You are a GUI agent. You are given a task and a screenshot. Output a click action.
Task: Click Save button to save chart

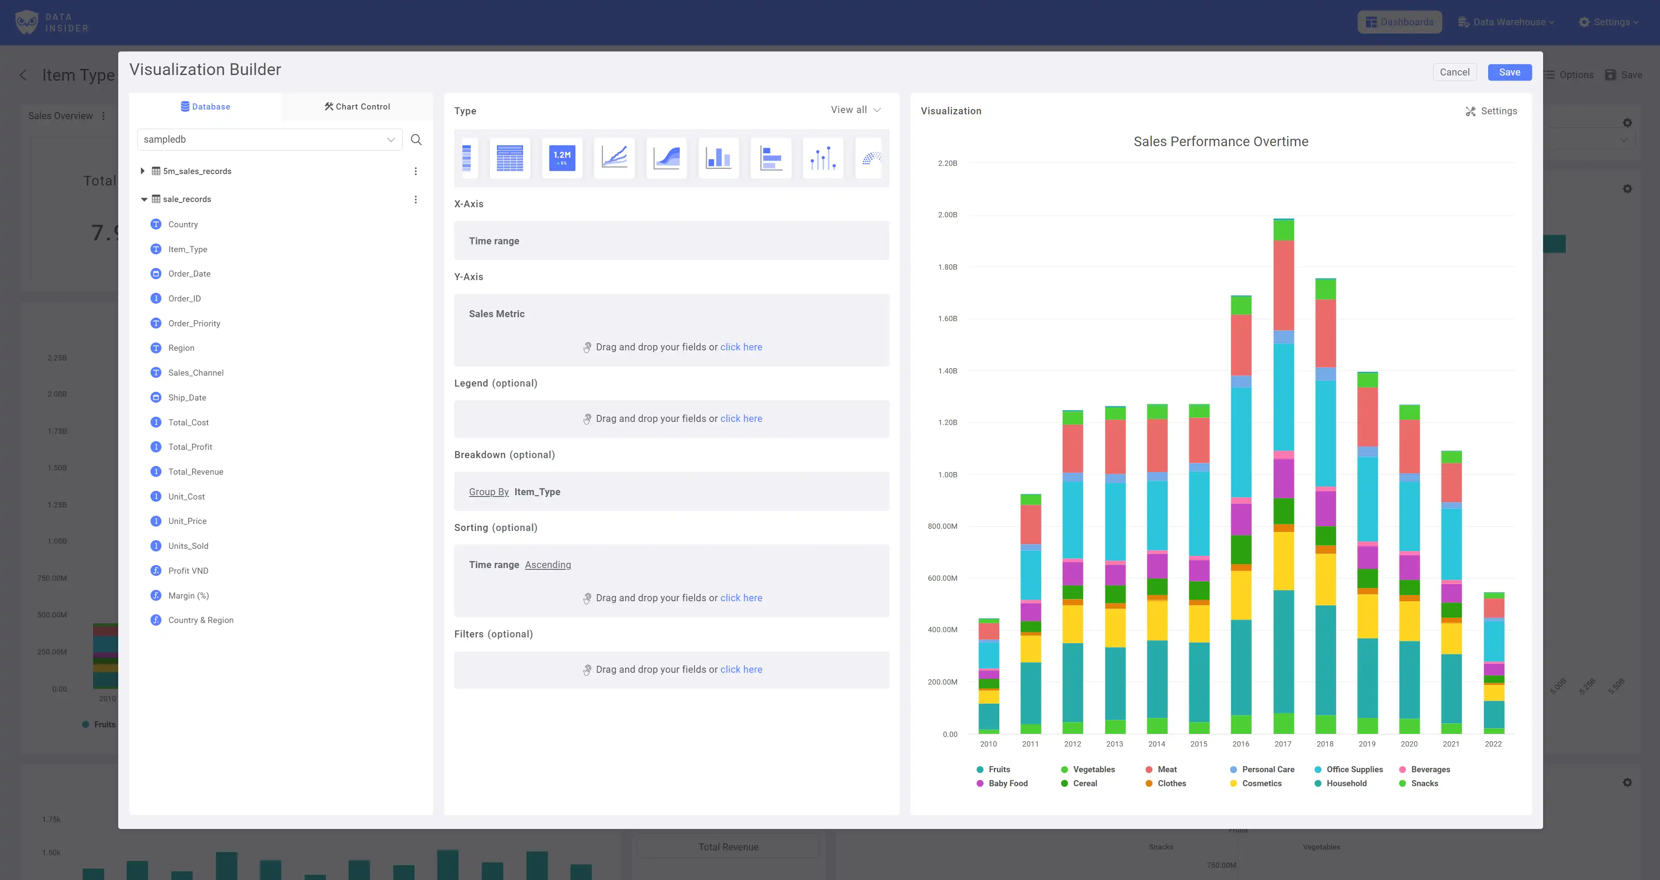(1509, 72)
